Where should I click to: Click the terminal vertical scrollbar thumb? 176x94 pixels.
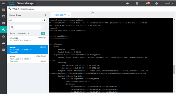[174, 69]
